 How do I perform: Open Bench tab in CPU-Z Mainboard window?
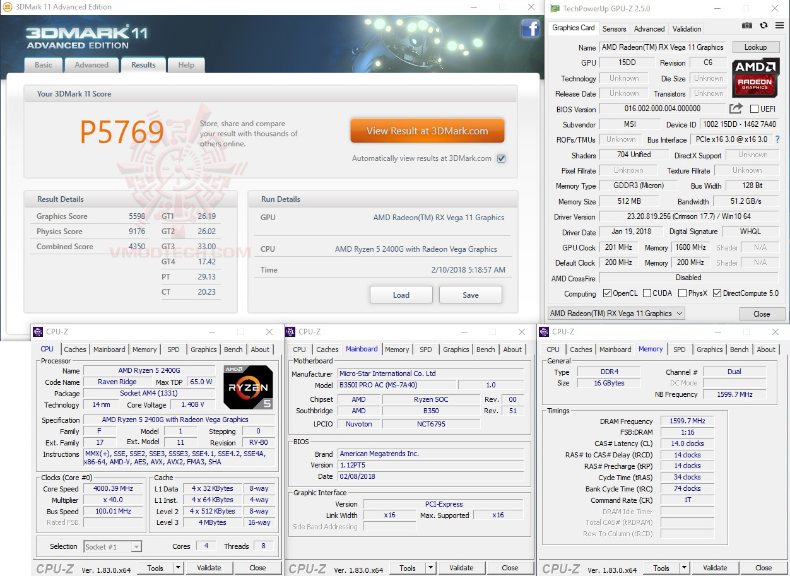pos(485,350)
